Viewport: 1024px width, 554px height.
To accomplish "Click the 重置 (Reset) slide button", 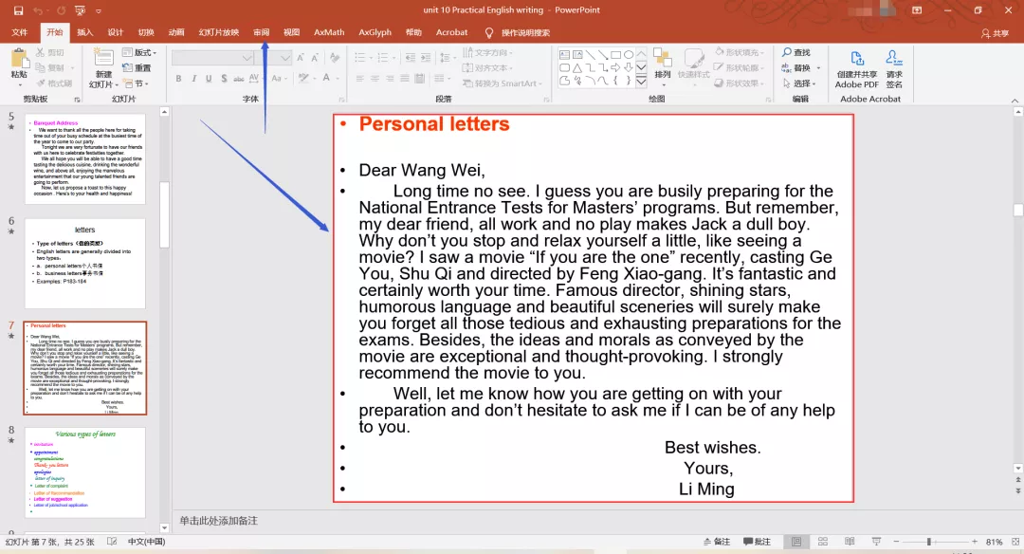I will point(137,68).
